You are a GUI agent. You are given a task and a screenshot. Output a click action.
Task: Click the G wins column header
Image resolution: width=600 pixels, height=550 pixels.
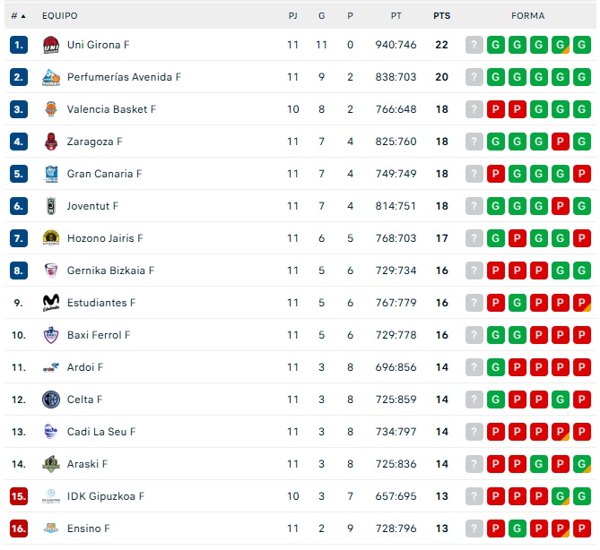(x=321, y=16)
